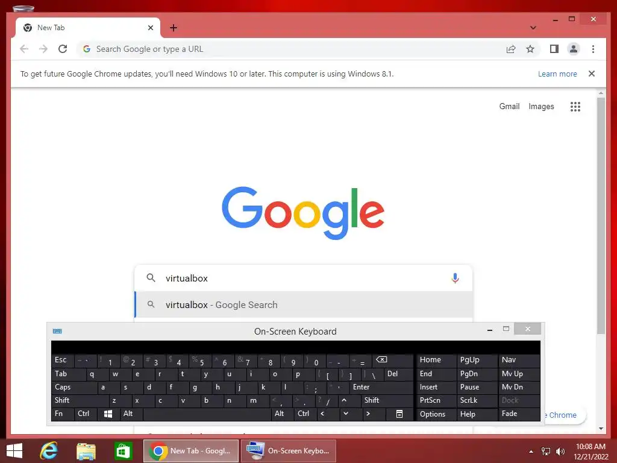The width and height of the screenshot is (617, 463).
Task: Go forward in Chrome navigation
Action: [43, 49]
